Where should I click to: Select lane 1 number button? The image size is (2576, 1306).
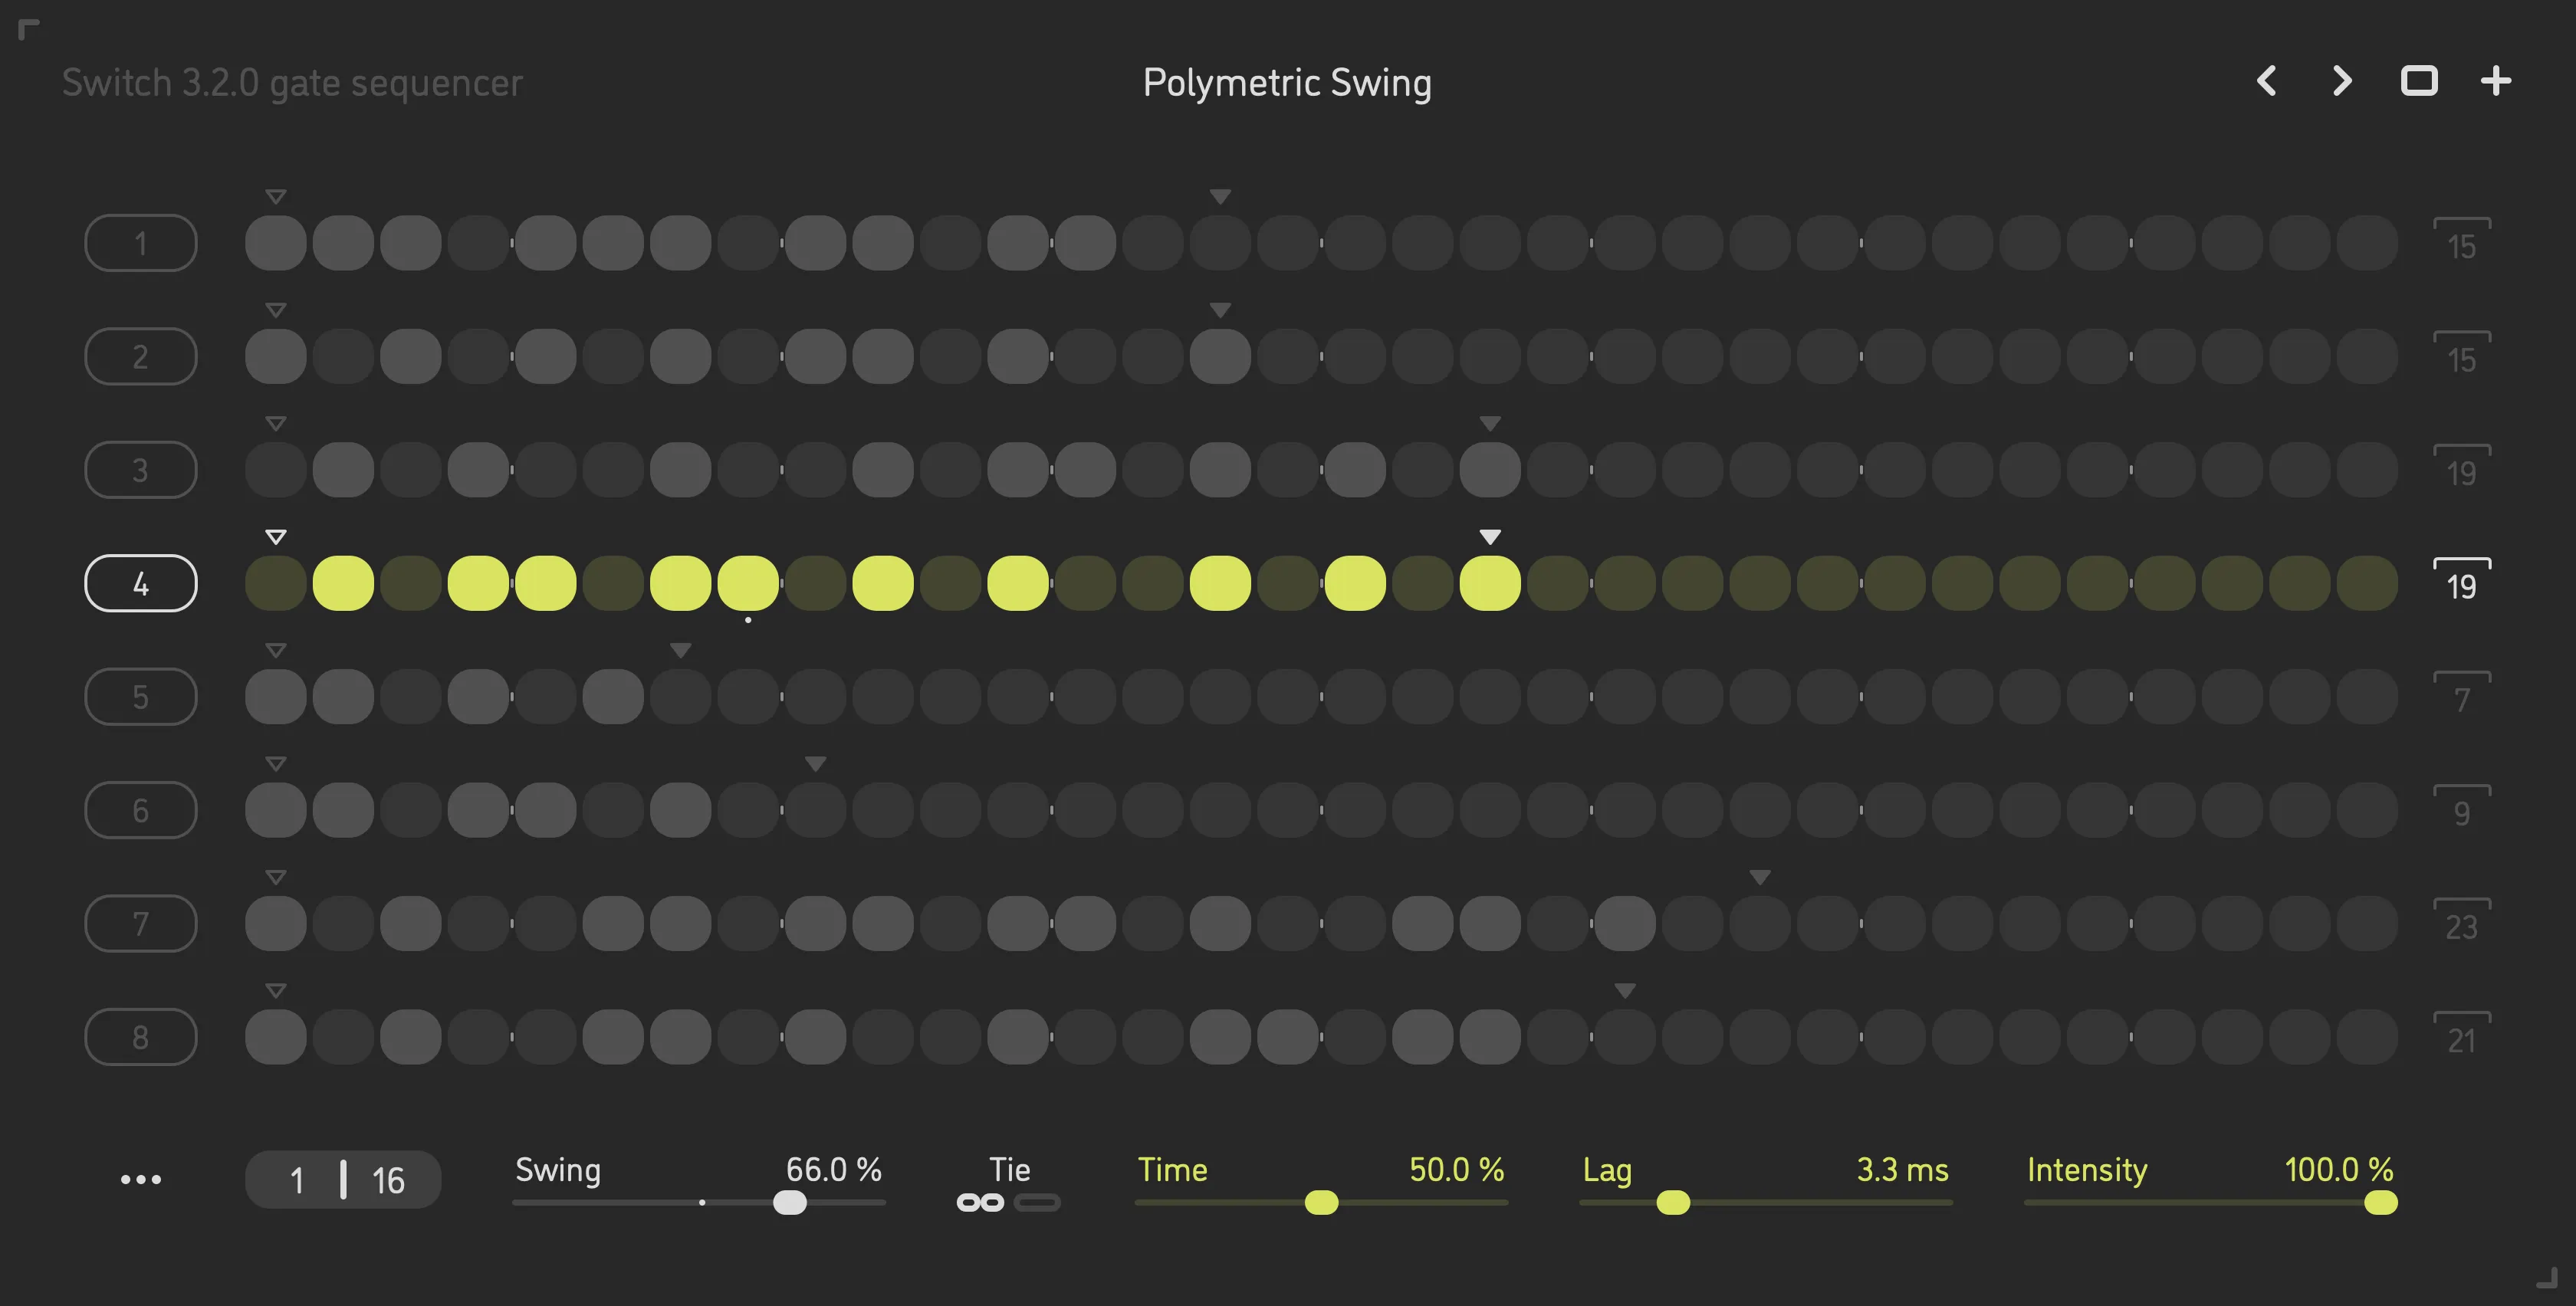[x=141, y=243]
